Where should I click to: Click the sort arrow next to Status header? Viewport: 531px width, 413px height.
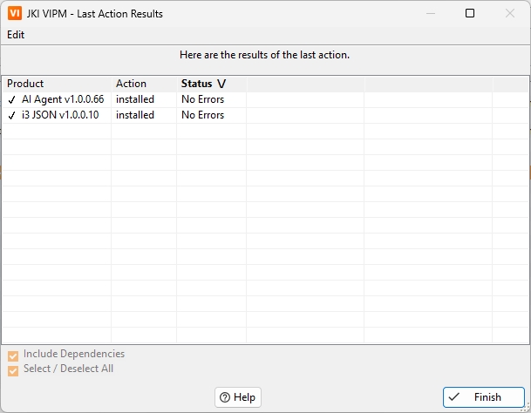(221, 85)
